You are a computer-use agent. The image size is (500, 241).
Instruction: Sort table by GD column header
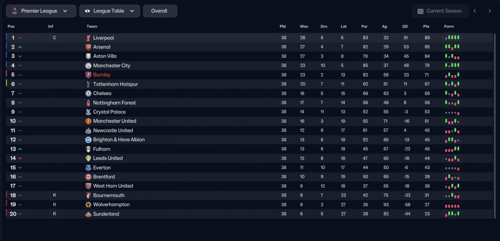pos(405,27)
